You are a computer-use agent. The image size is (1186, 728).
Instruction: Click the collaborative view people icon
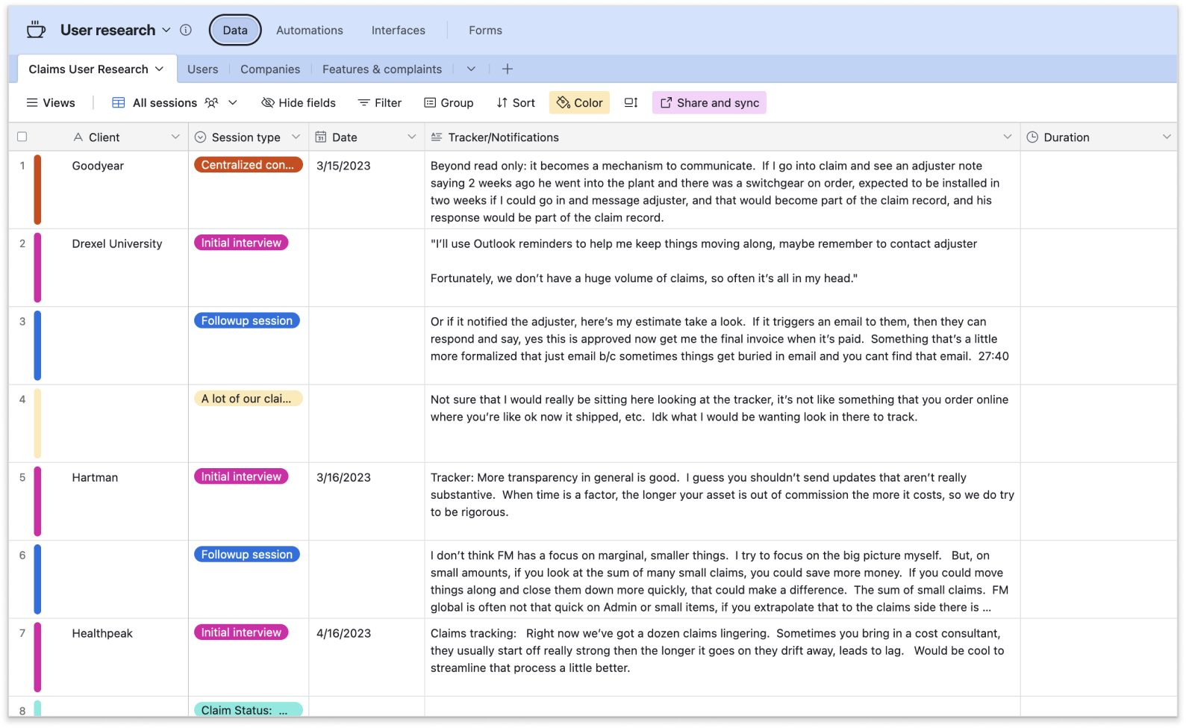click(x=212, y=102)
